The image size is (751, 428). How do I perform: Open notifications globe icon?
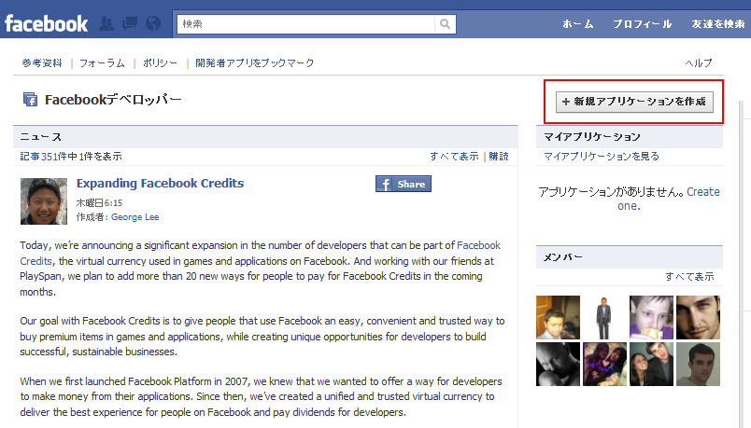pos(153,23)
